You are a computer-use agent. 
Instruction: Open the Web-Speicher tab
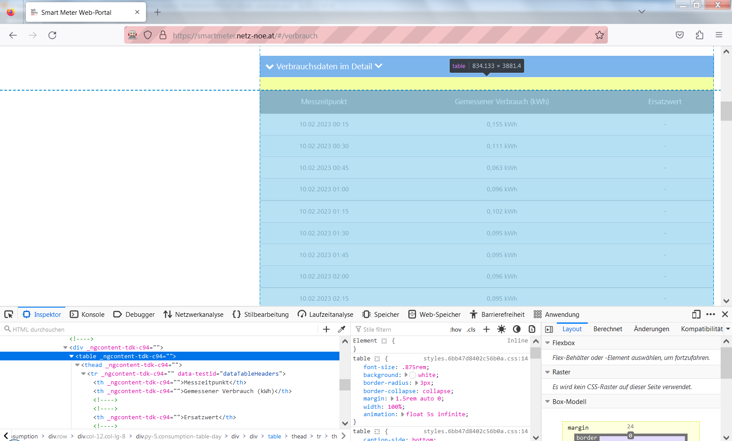coord(434,314)
